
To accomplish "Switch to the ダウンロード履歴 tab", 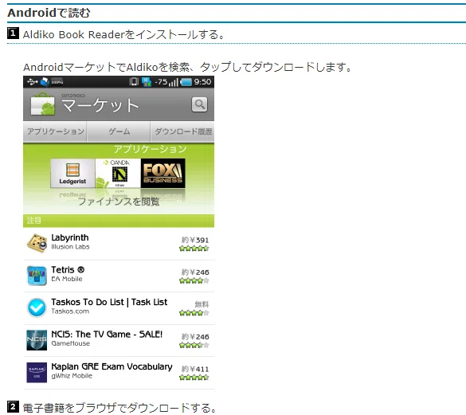I will (x=182, y=131).
